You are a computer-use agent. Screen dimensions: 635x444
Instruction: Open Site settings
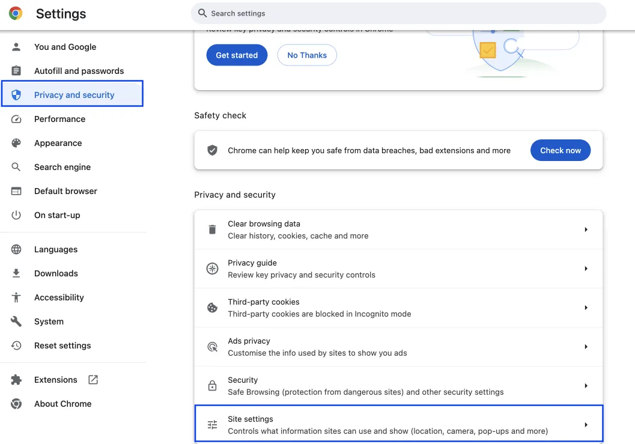[398, 424]
